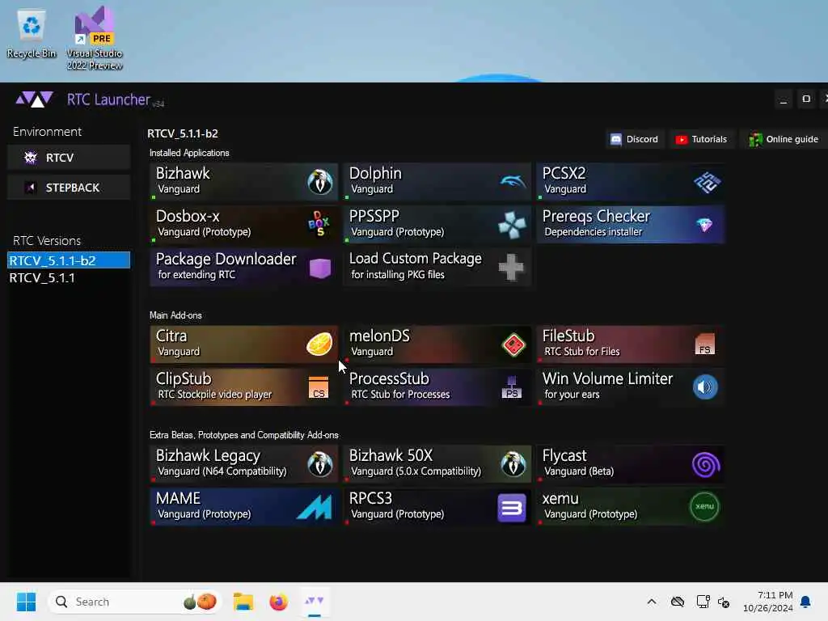Launch Dosbox-x Vanguard Prototype title
Screen dimensions: 828x621
(x=188, y=216)
